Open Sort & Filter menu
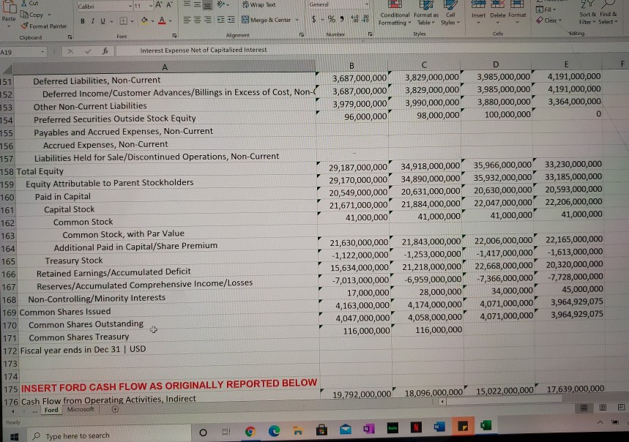This screenshot has width=629, height=442. [587, 14]
